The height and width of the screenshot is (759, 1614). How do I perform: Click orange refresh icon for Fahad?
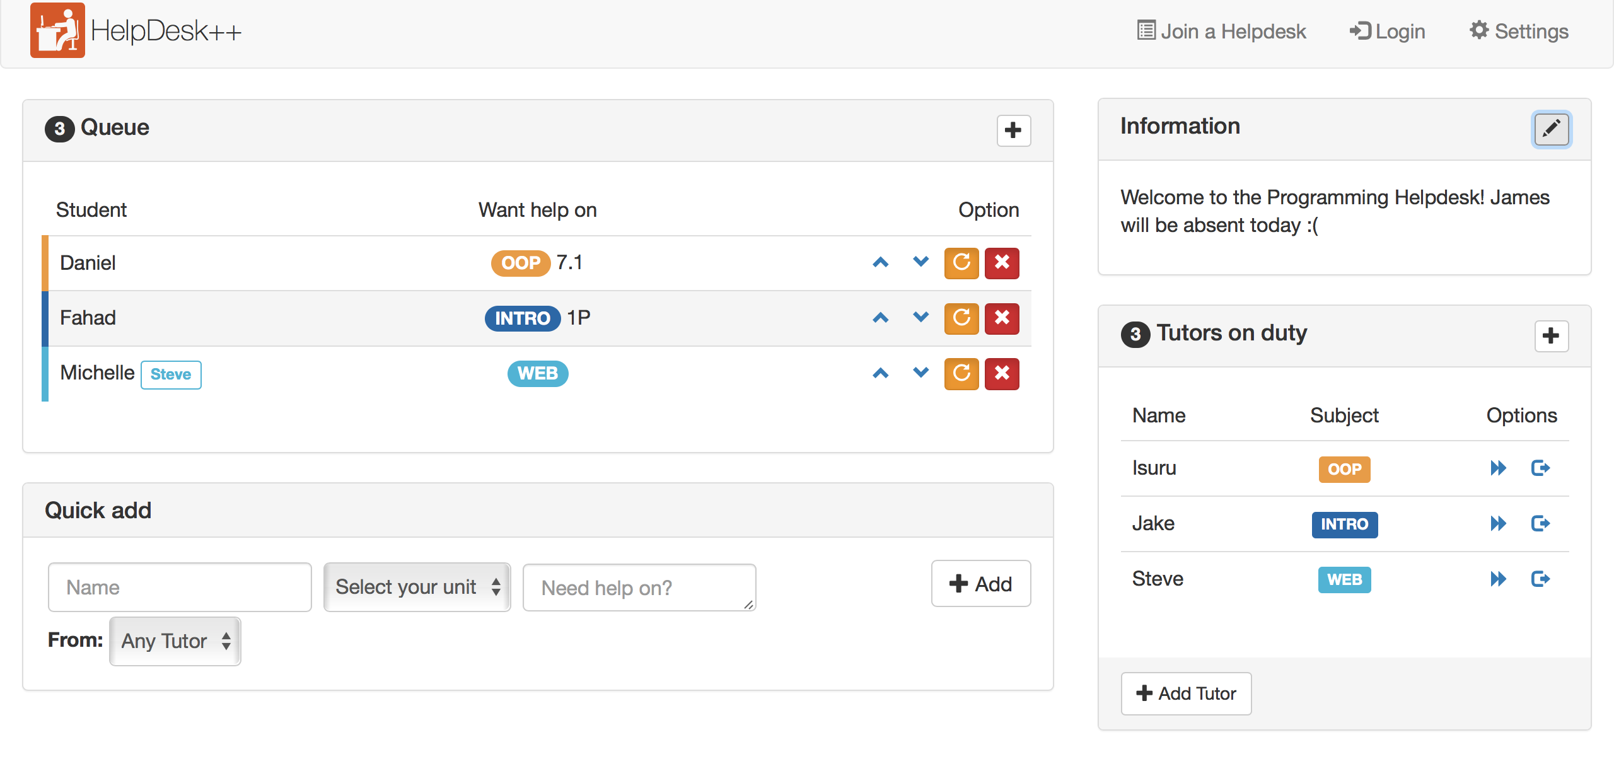961,318
